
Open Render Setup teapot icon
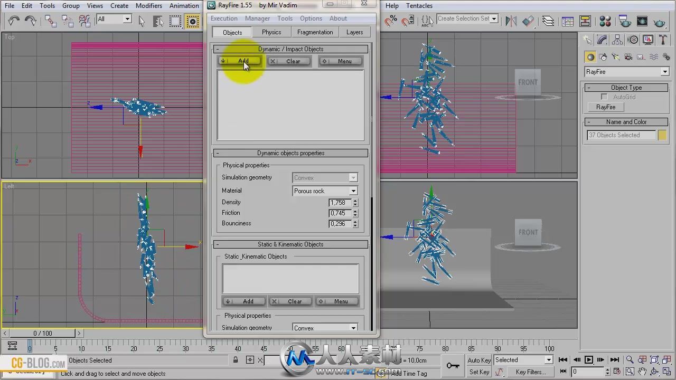click(625, 21)
